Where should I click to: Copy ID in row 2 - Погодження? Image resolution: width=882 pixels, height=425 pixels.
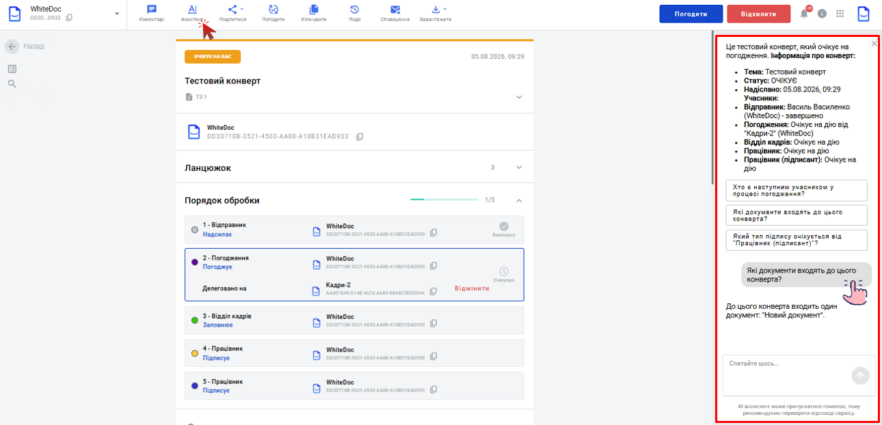point(433,266)
